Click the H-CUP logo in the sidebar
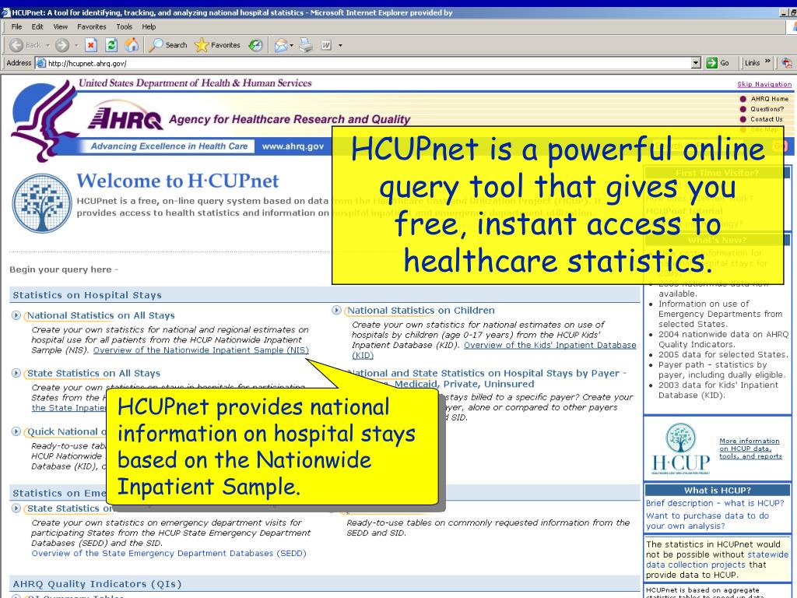Screen dimensions: 797x598 tap(680, 449)
